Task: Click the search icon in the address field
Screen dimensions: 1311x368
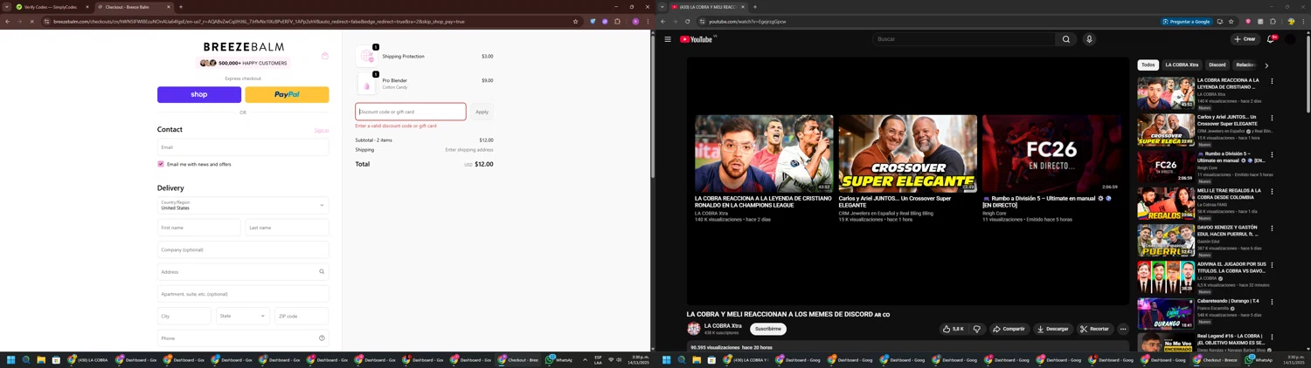Action: pyautogui.click(x=322, y=272)
